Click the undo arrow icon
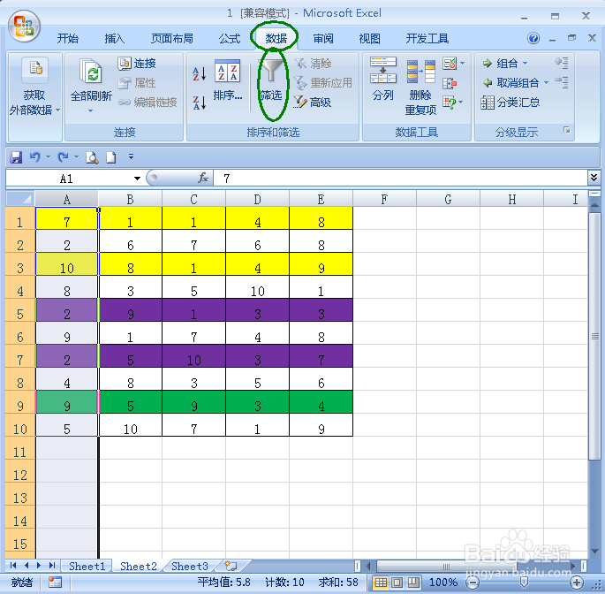 coord(34,157)
